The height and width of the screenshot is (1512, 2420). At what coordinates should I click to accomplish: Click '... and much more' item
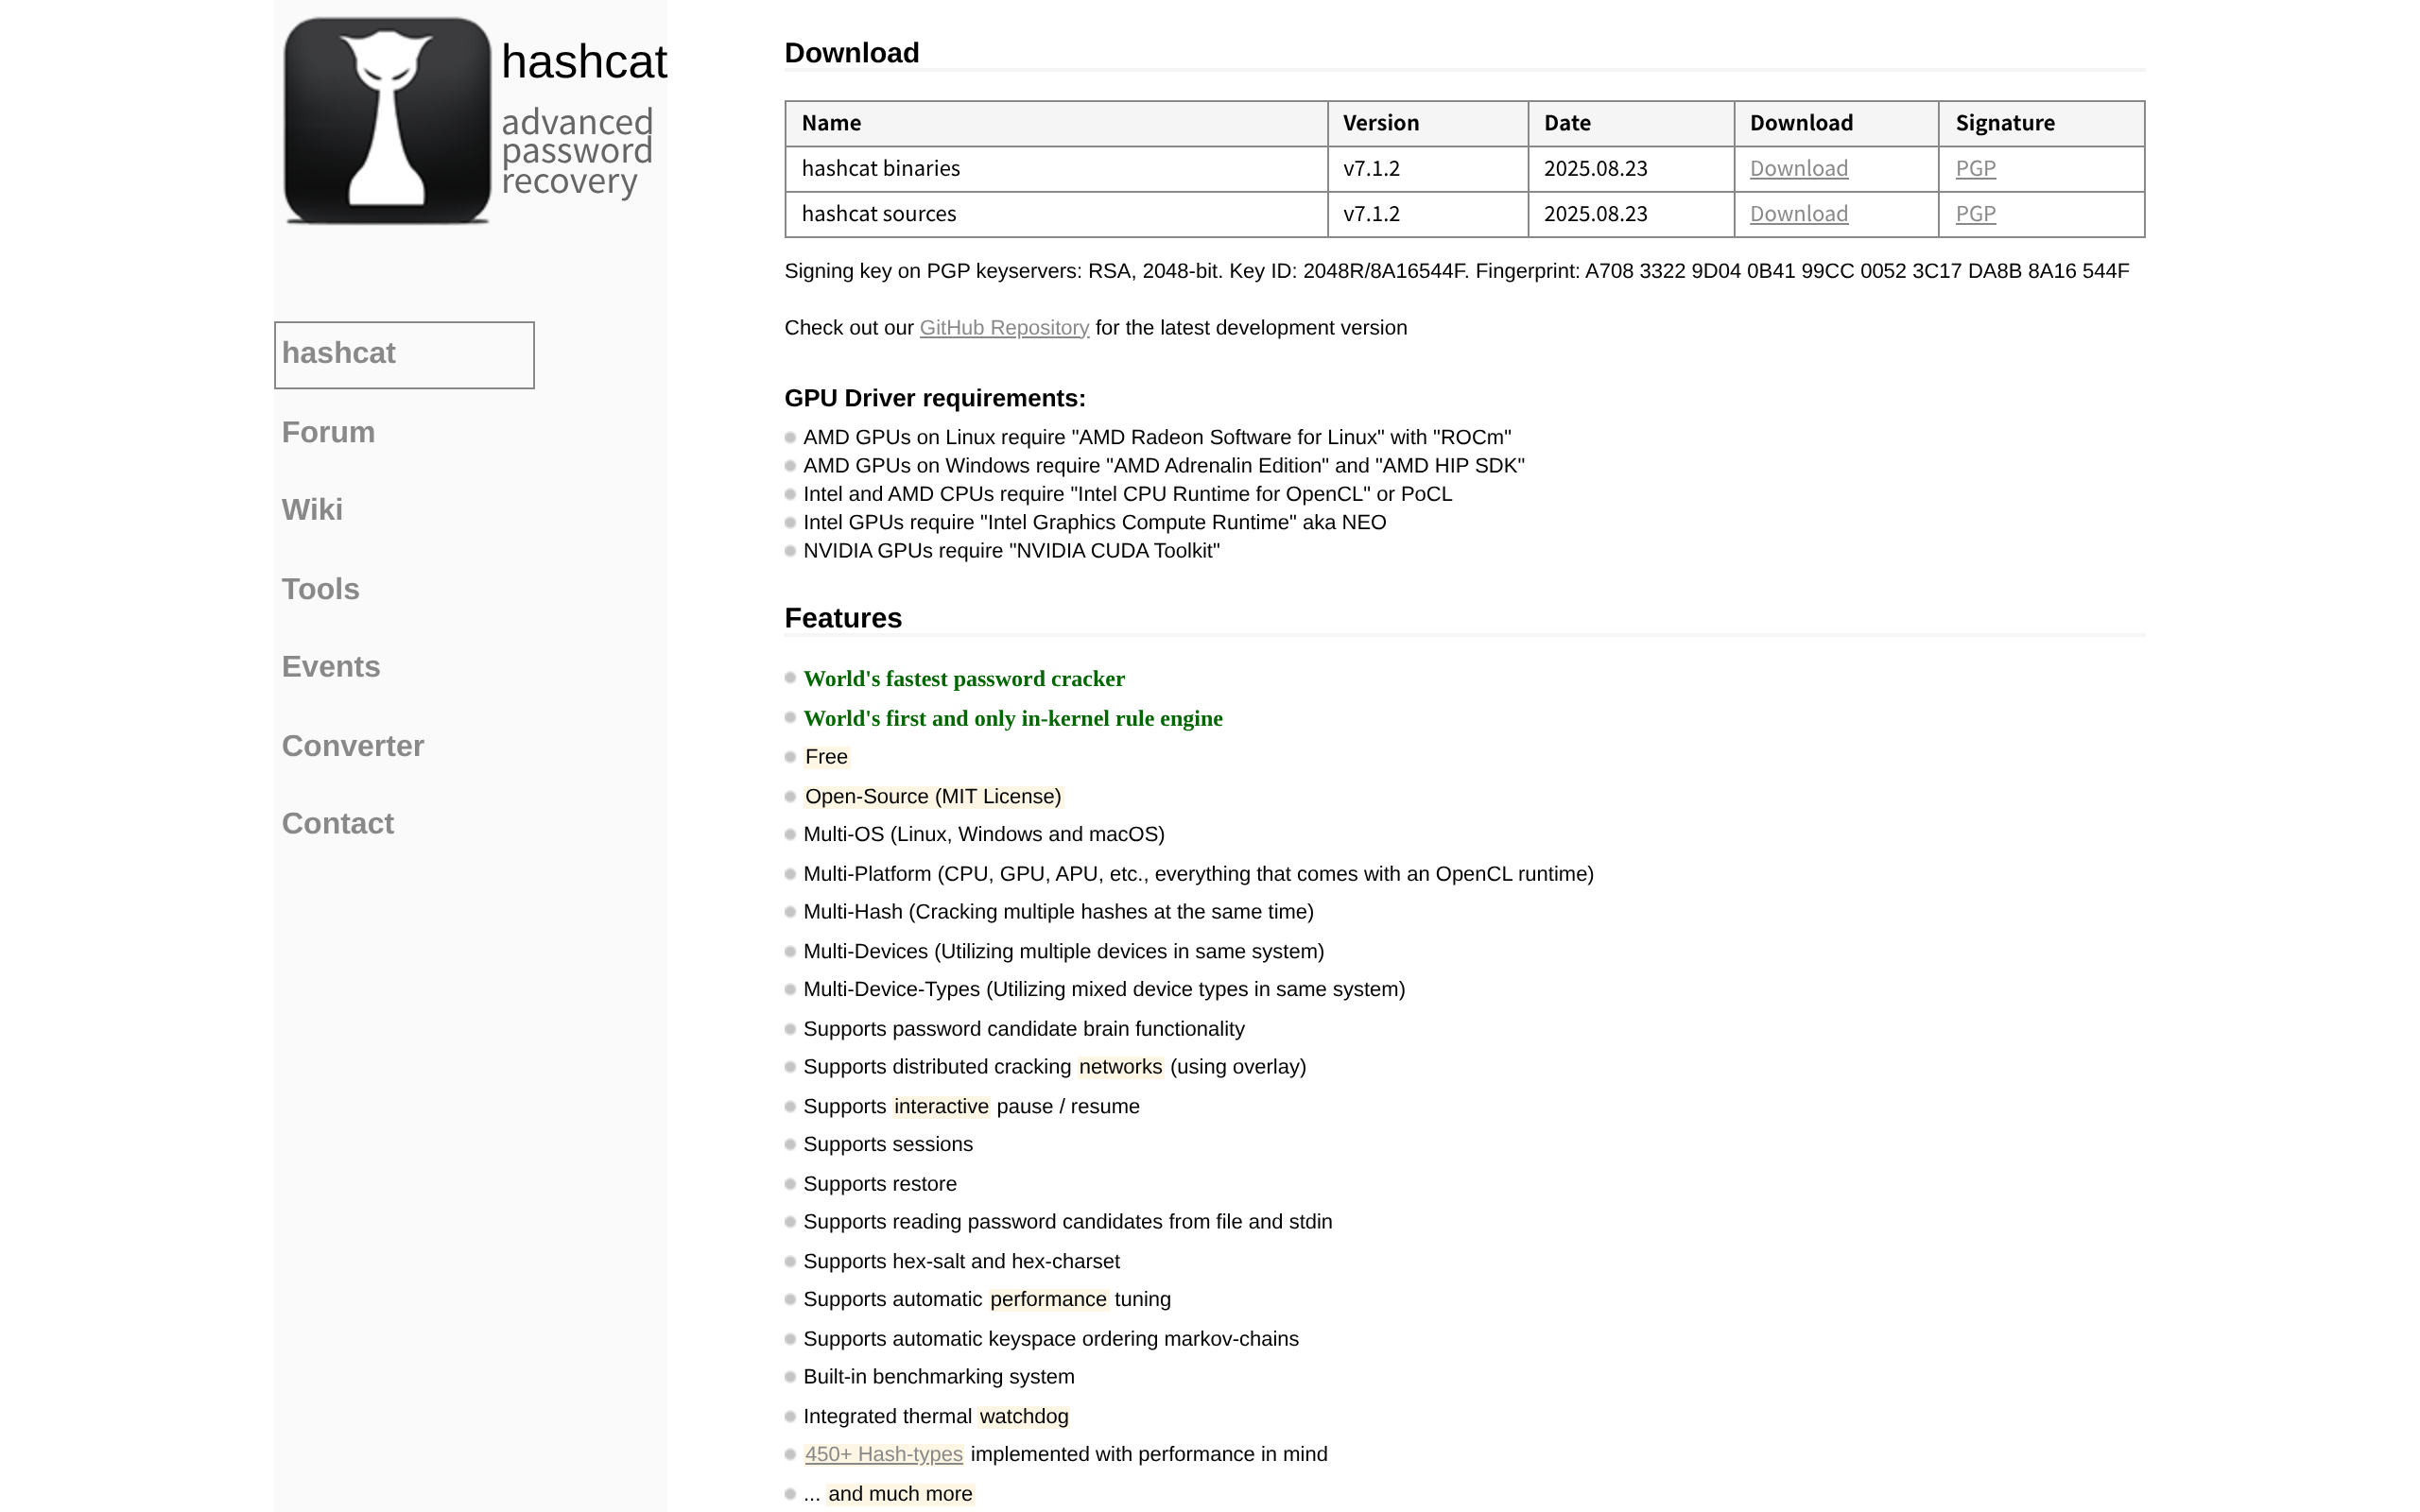tap(888, 1494)
